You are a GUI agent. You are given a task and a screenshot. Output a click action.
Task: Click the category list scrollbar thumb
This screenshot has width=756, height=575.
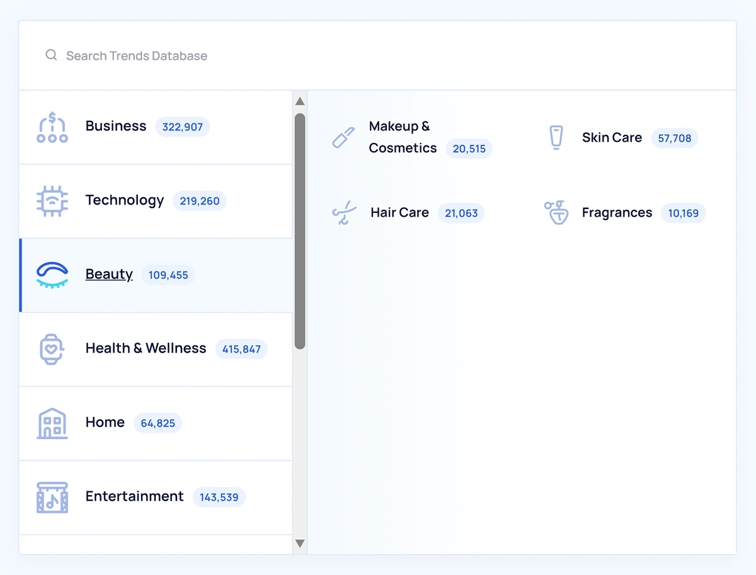point(300,231)
